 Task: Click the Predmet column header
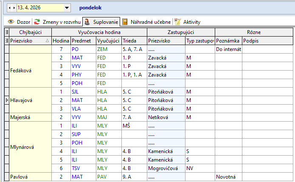coord(82,41)
